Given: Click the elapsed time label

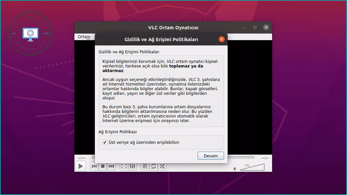Looking at the screenshot, I should point(82,158).
